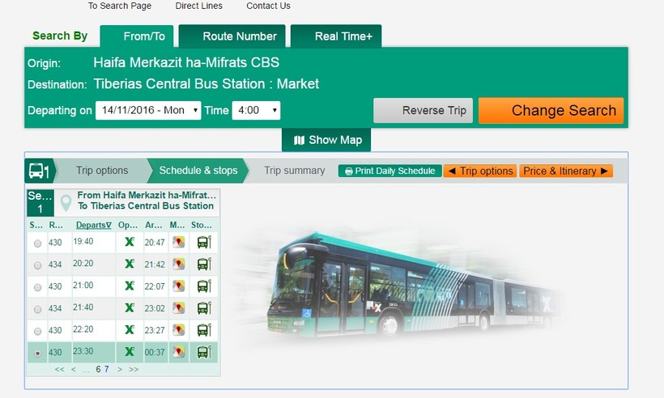Click the bus stops icon for the 19:40 trip
This screenshot has height=398, width=664.
pyautogui.click(x=204, y=242)
